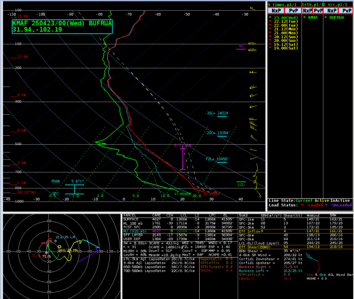This screenshot has height=299, width=354.
Task: Click the 1km & 6km AGL wind barb graphic
Action: point(313,263)
